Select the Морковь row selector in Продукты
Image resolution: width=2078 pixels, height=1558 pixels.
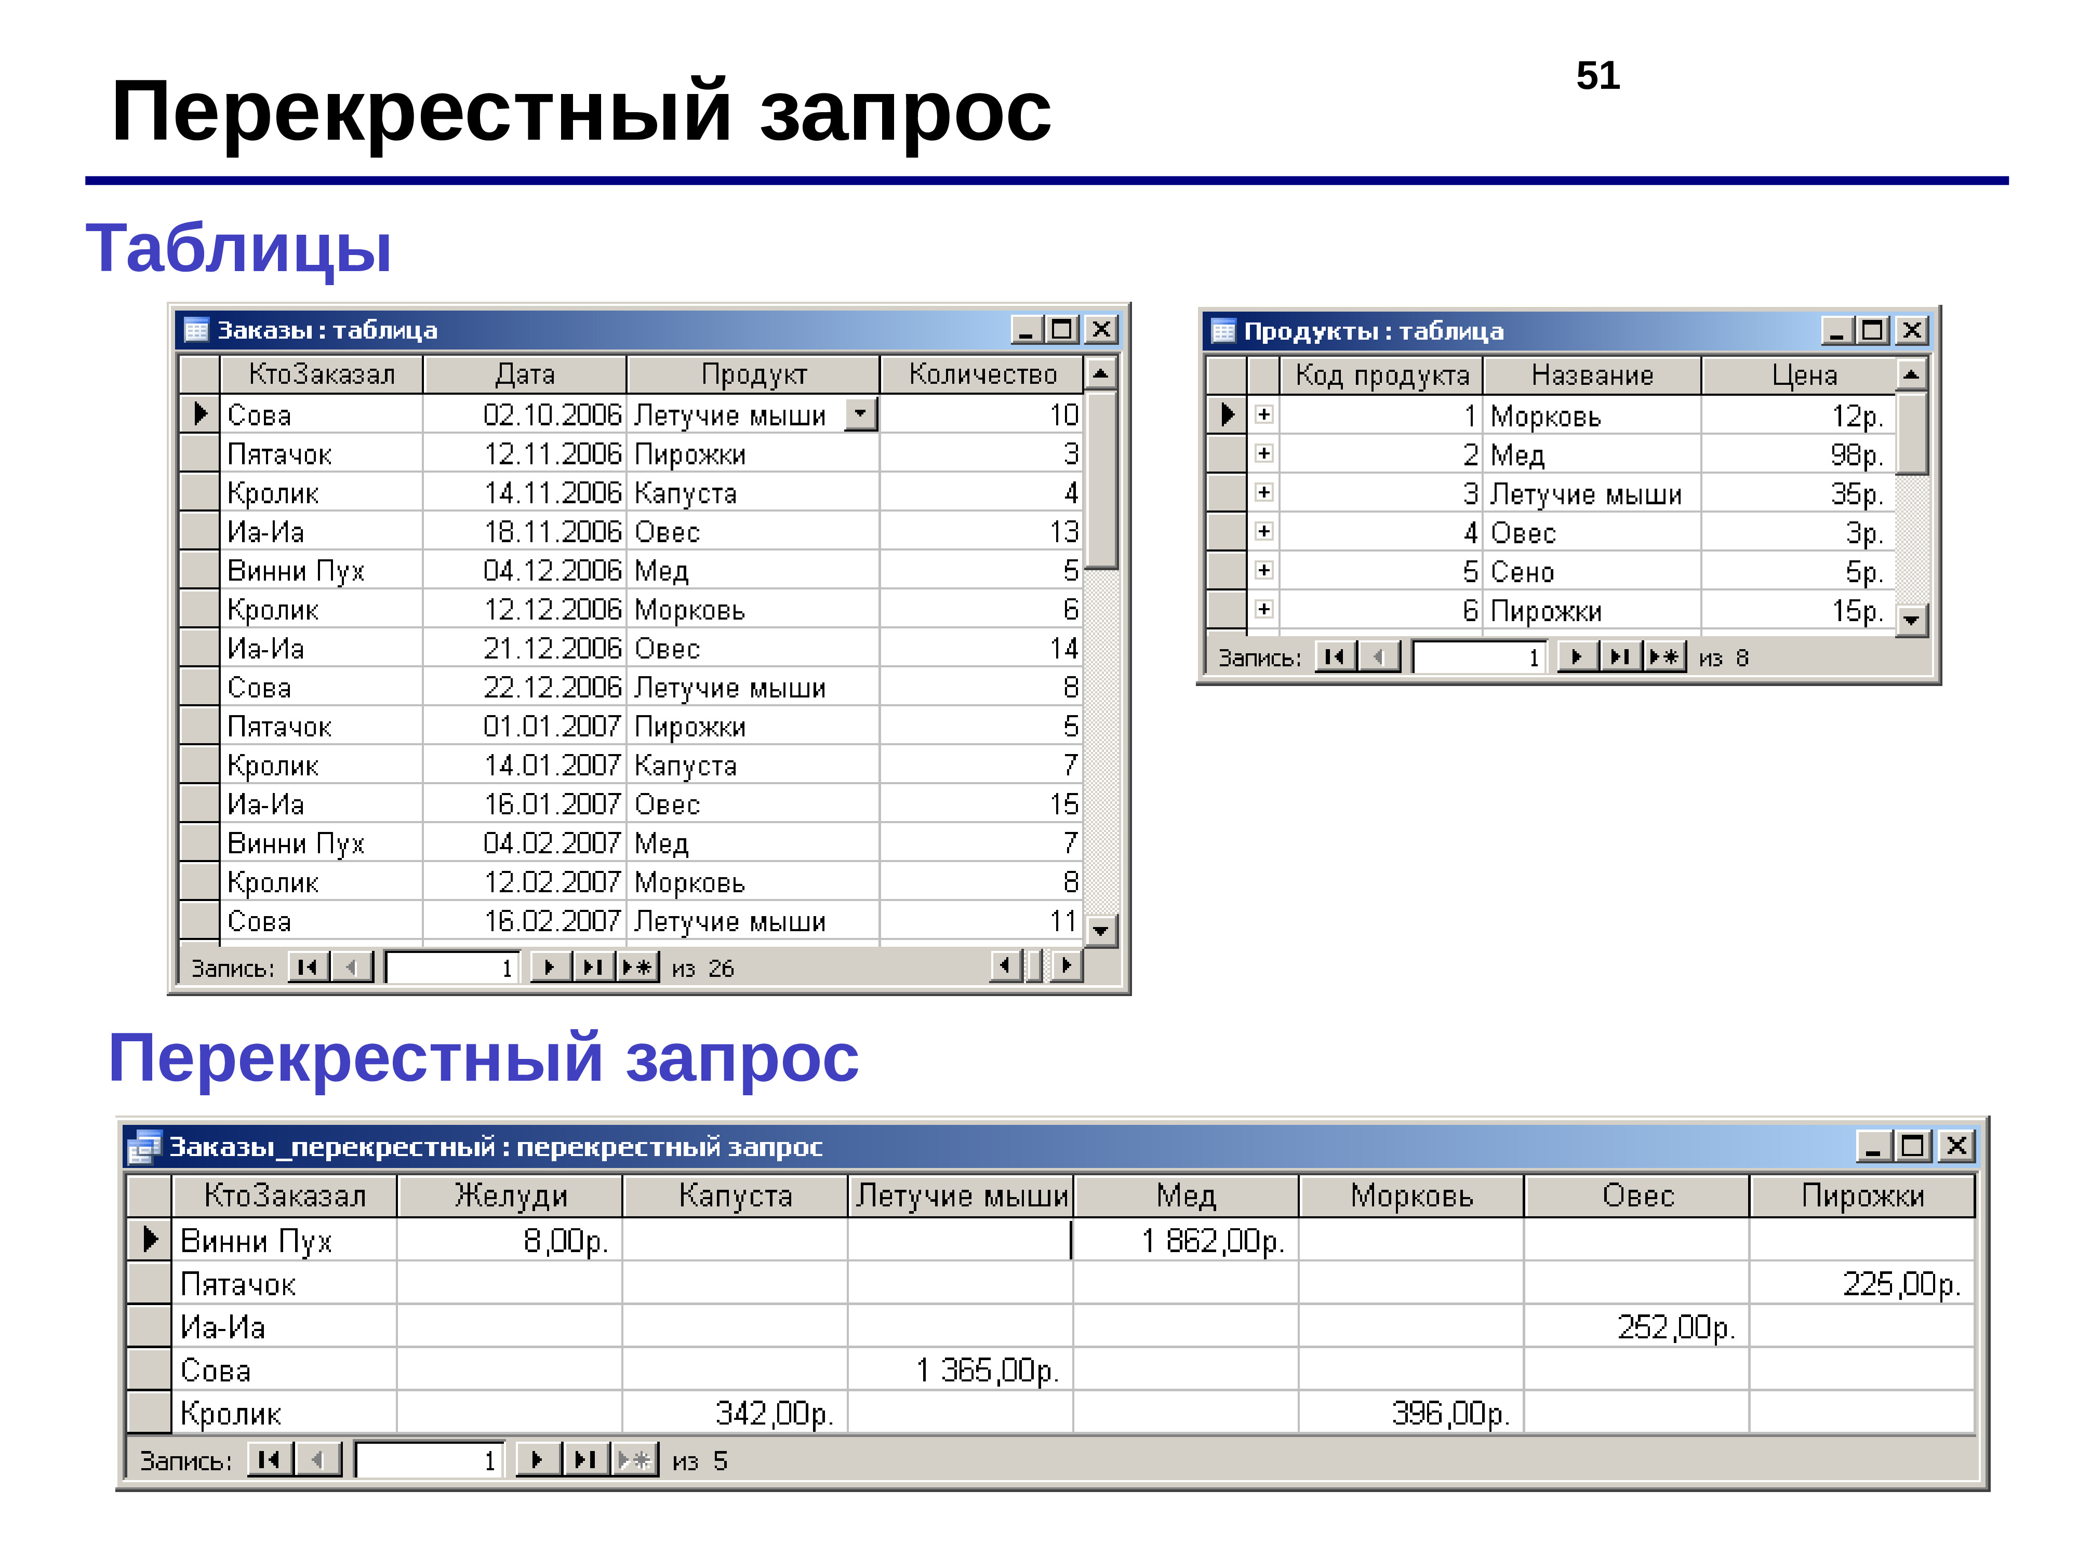[1226, 414]
